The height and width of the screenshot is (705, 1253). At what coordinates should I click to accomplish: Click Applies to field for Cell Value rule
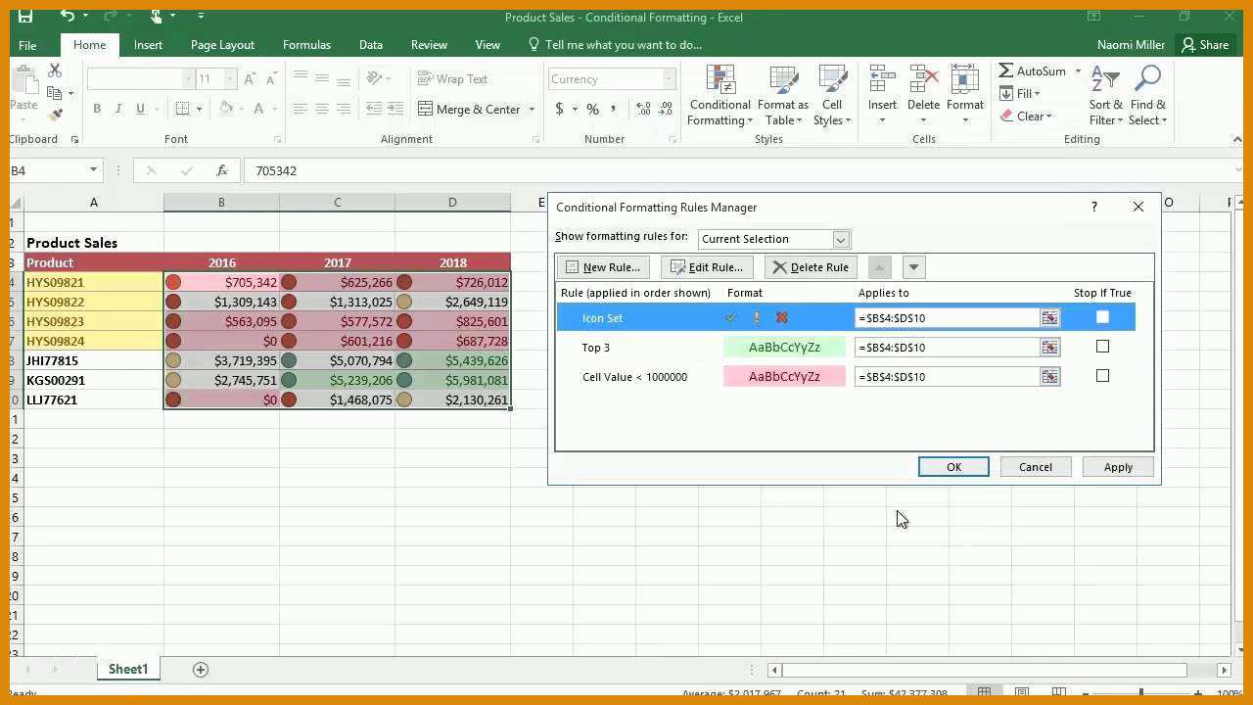coord(947,376)
